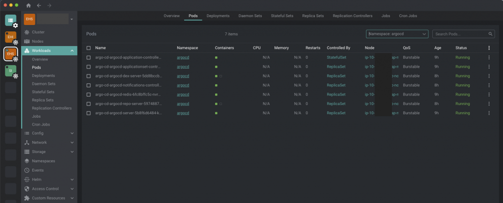Expand the Storage section

pyautogui.click(x=72, y=152)
